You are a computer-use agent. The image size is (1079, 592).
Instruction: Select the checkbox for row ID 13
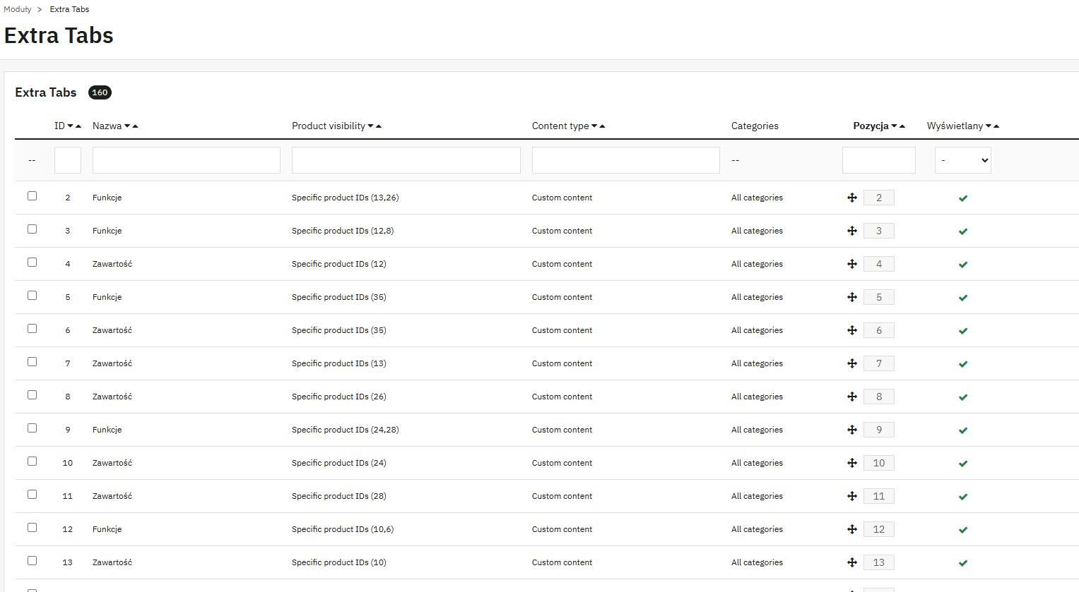click(x=32, y=561)
